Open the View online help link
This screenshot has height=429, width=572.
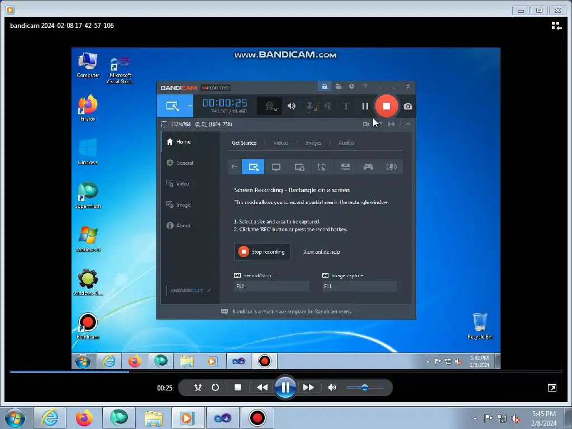321,252
